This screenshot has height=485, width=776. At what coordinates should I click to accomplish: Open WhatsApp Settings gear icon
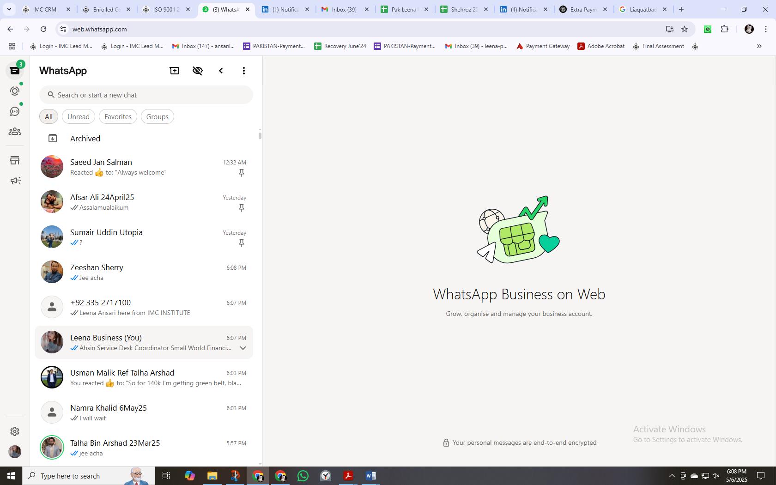click(x=15, y=431)
